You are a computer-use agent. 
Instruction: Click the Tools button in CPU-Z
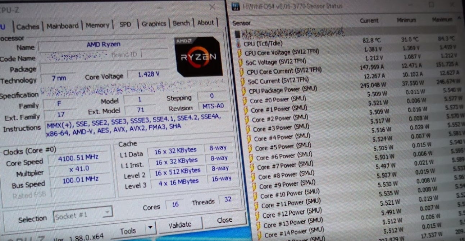click(128, 231)
